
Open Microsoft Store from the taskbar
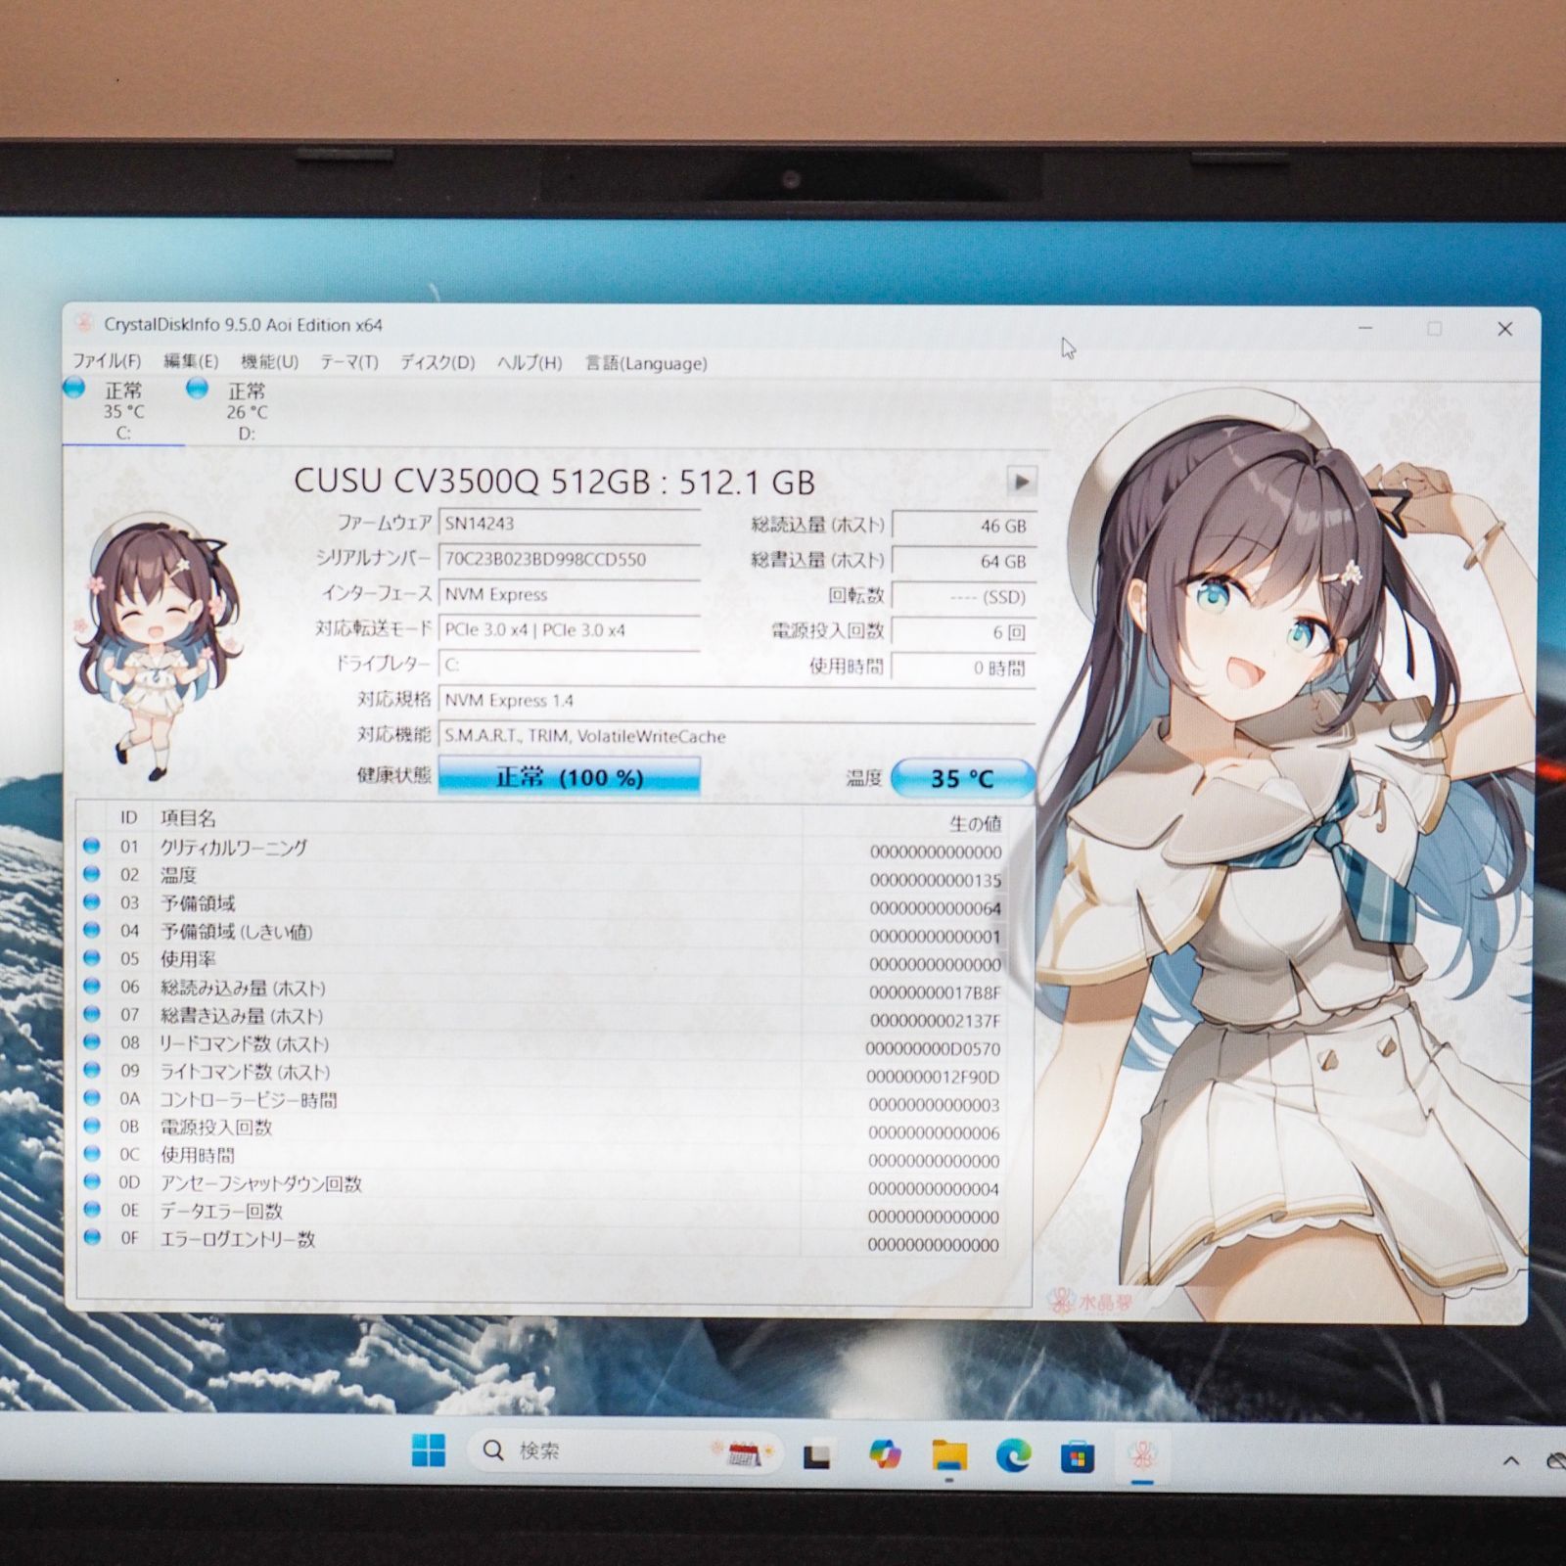point(1077,1457)
